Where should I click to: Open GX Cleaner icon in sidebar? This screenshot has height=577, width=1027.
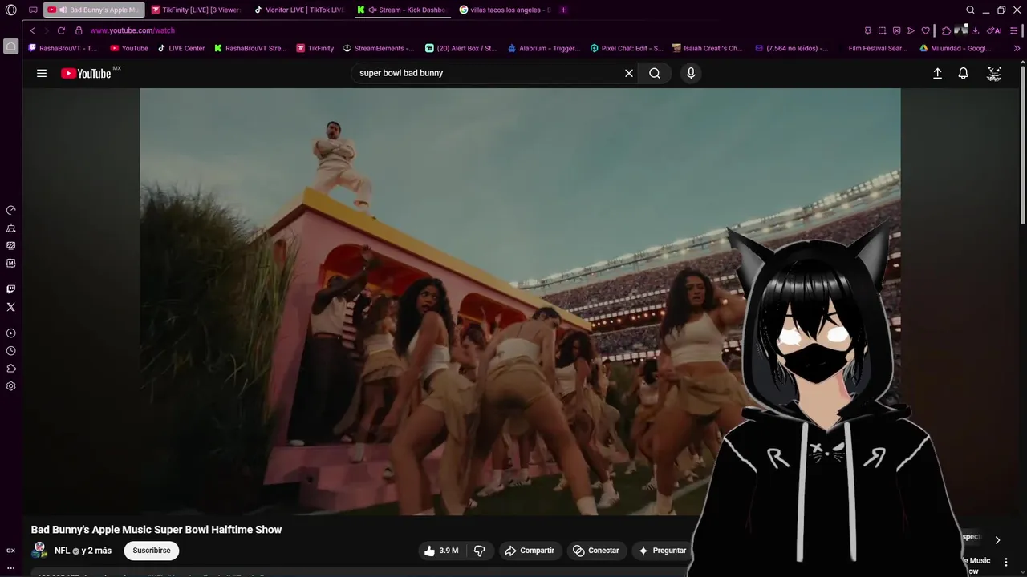(10, 228)
